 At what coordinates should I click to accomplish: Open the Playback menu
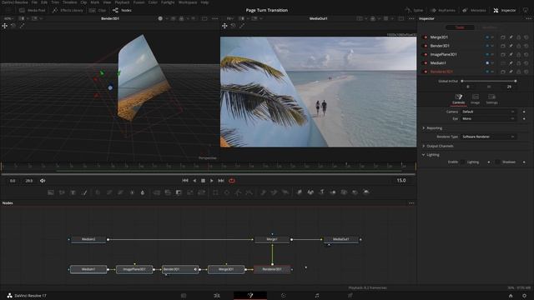pos(122,2)
